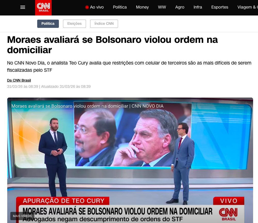The image size is (258, 223).
Task: Click the CNN Brasil logo
Action: pyautogui.click(x=43, y=8)
